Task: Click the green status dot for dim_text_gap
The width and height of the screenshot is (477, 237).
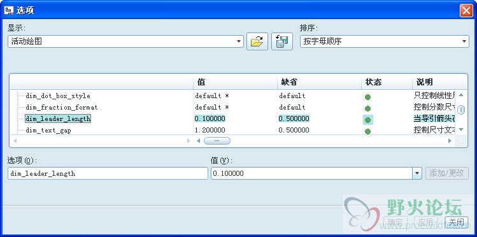Action: (368, 131)
